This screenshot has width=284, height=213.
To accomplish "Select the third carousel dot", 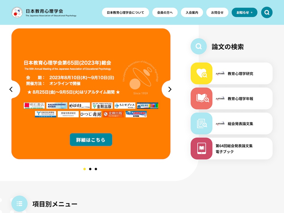I will tap(96, 169).
